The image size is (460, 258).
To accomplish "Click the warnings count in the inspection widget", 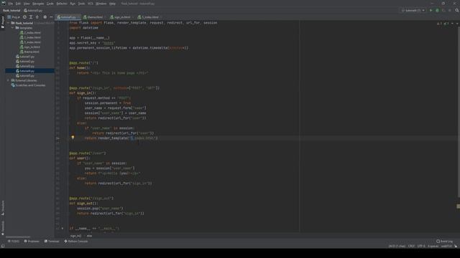I will pyautogui.click(x=439, y=24).
